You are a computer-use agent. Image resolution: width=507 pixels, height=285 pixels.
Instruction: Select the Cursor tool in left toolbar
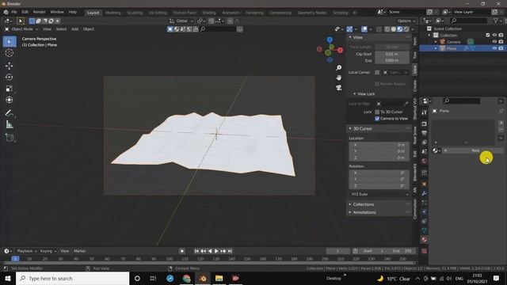pos(9,53)
